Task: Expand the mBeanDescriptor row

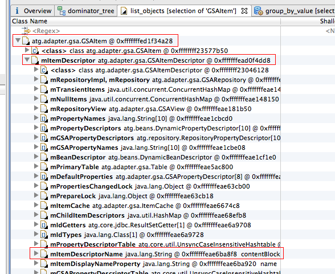Action: [36, 157]
